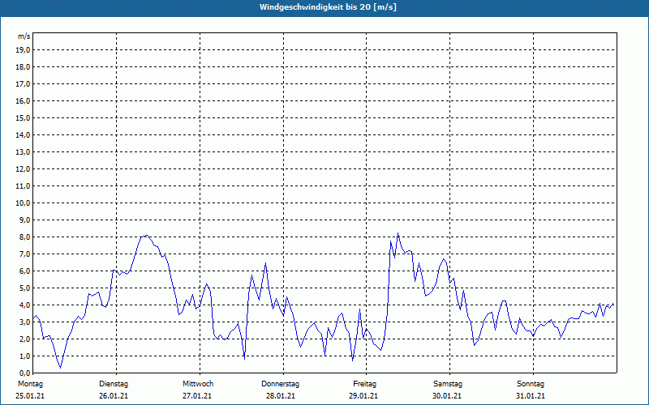Select the 7,0 y-axis label
Viewport: 649px width, 405px height.
pos(24,254)
